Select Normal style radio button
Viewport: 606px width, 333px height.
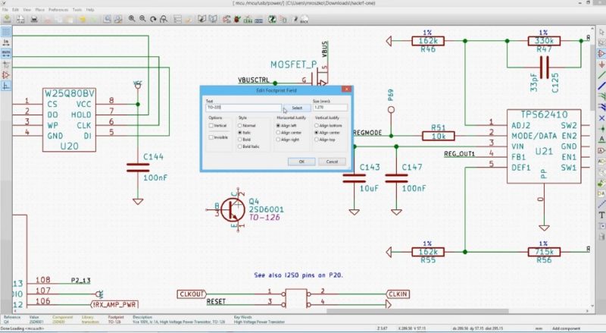click(x=240, y=125)
